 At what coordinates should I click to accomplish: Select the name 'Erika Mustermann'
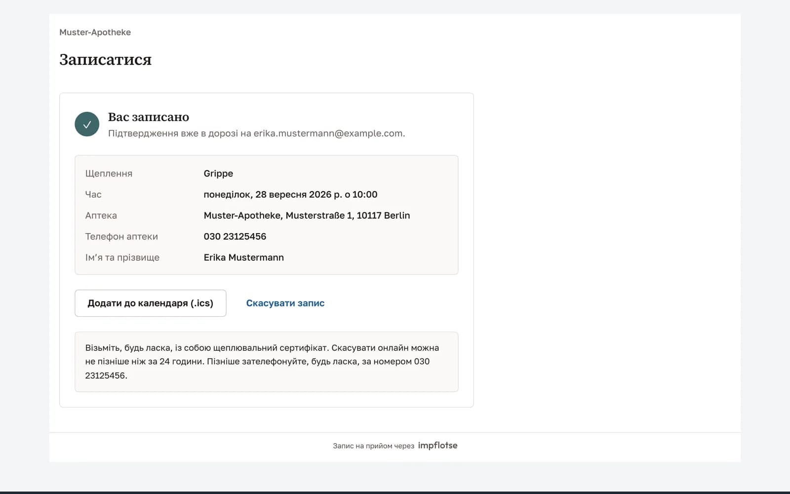coord(244,257)
